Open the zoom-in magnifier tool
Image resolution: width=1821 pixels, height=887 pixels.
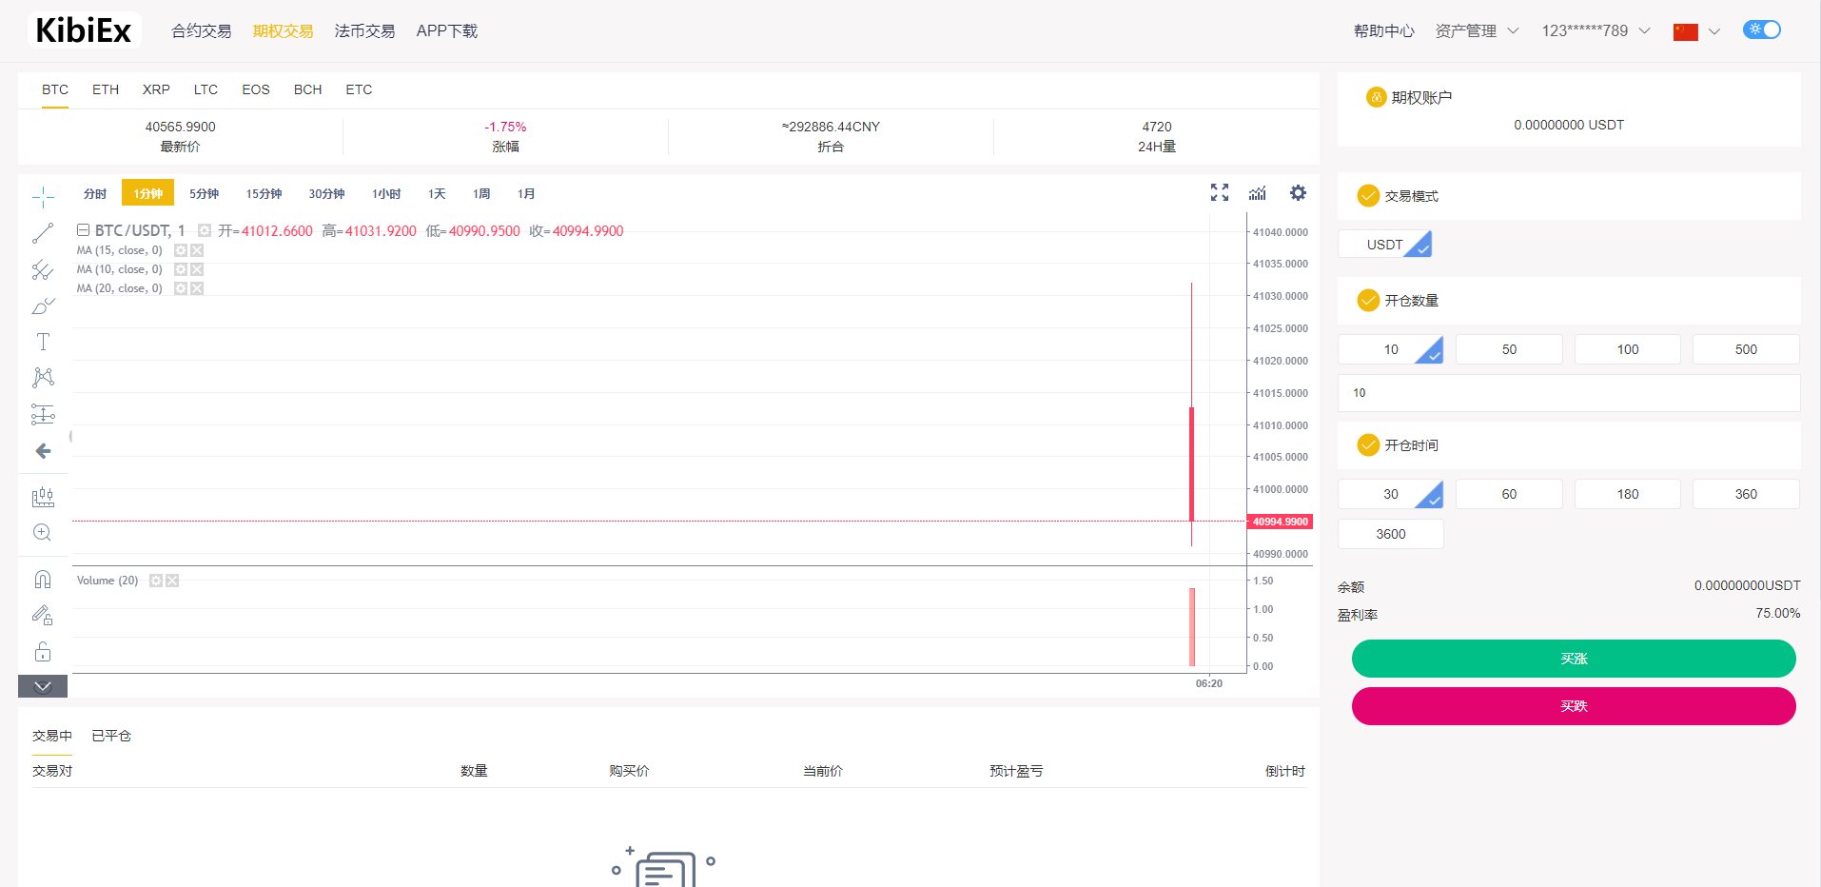click(x=43, y=532)
